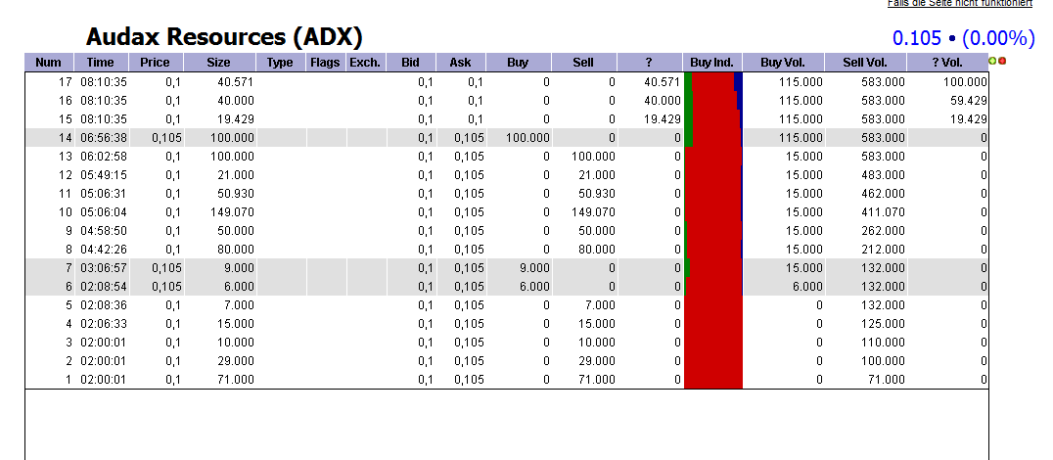
Task: Select the trade time 02:08:54
Action: [104, 287]
